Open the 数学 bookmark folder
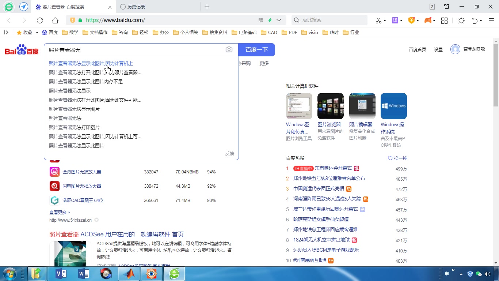 pyautogui.click(x=70, y=32)
